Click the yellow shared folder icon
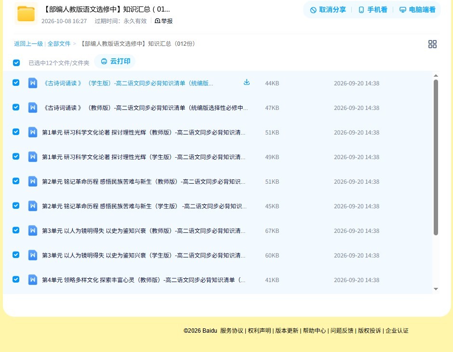Screen dimensions: 453x352 26,14
